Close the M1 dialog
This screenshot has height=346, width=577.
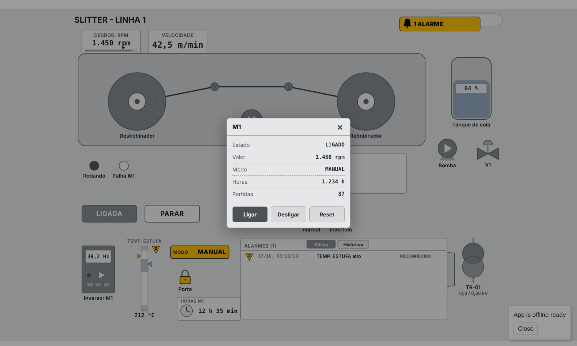click(340, 127)
